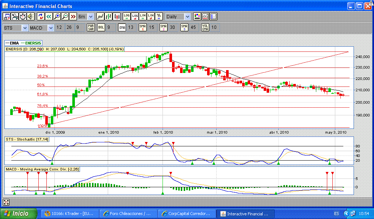374x219 pixels.
Task: Expand the STS indicator dropdown
Action: [x=24, y=28]
